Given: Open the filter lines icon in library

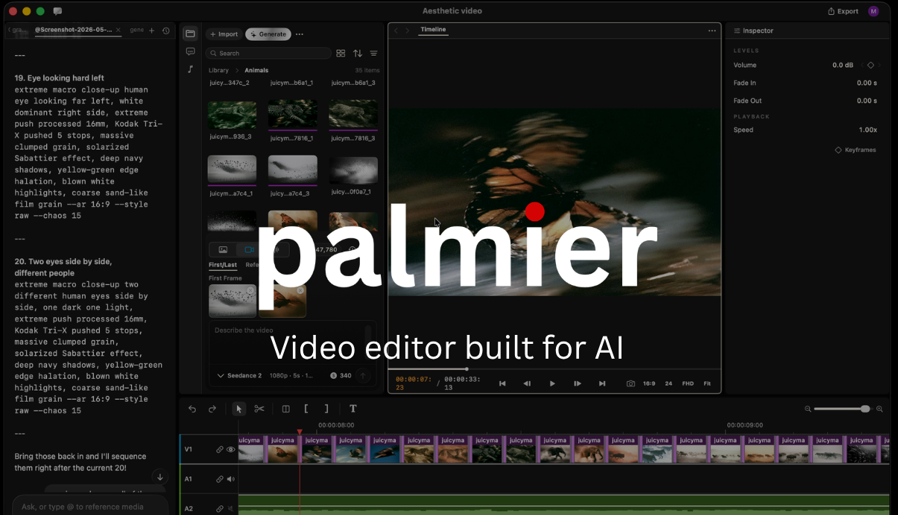Looking at the screenshot, I should [374, 54].
